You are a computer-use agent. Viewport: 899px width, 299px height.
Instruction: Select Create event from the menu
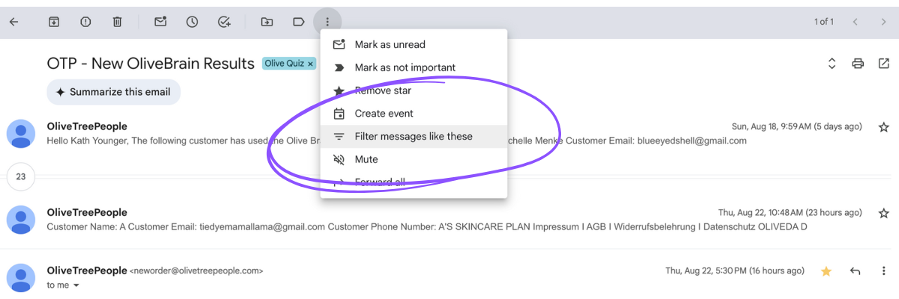tap(414, 114)
